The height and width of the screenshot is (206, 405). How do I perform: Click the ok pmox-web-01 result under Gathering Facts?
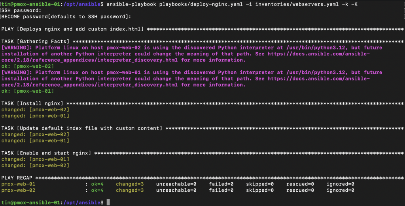(27, 91)
